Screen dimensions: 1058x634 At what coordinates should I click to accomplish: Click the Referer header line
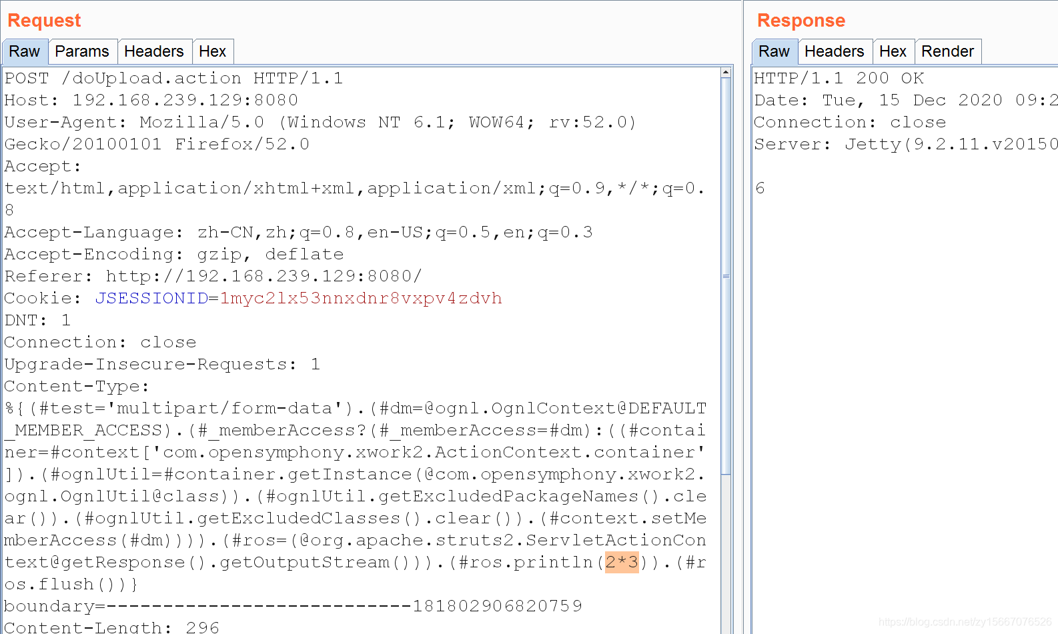[x=213, y=276]
